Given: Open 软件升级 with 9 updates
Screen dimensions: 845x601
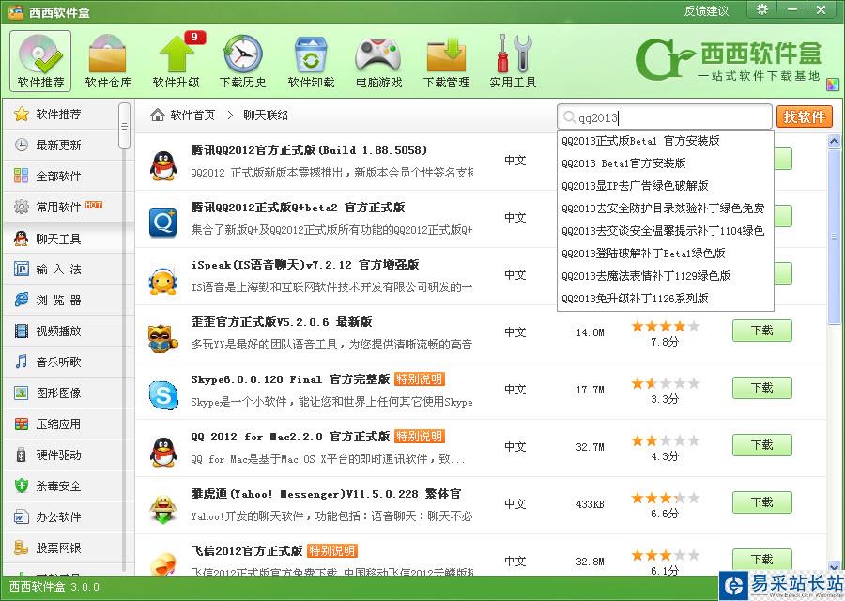Looking at the screenshot, I should [177, 61].
